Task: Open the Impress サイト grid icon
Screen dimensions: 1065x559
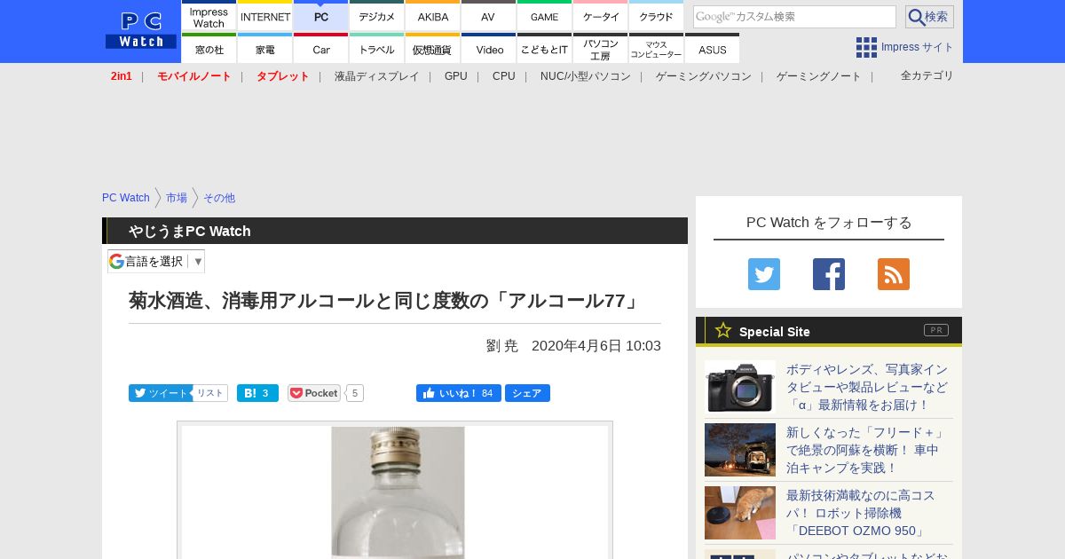Action: [866, 47]
